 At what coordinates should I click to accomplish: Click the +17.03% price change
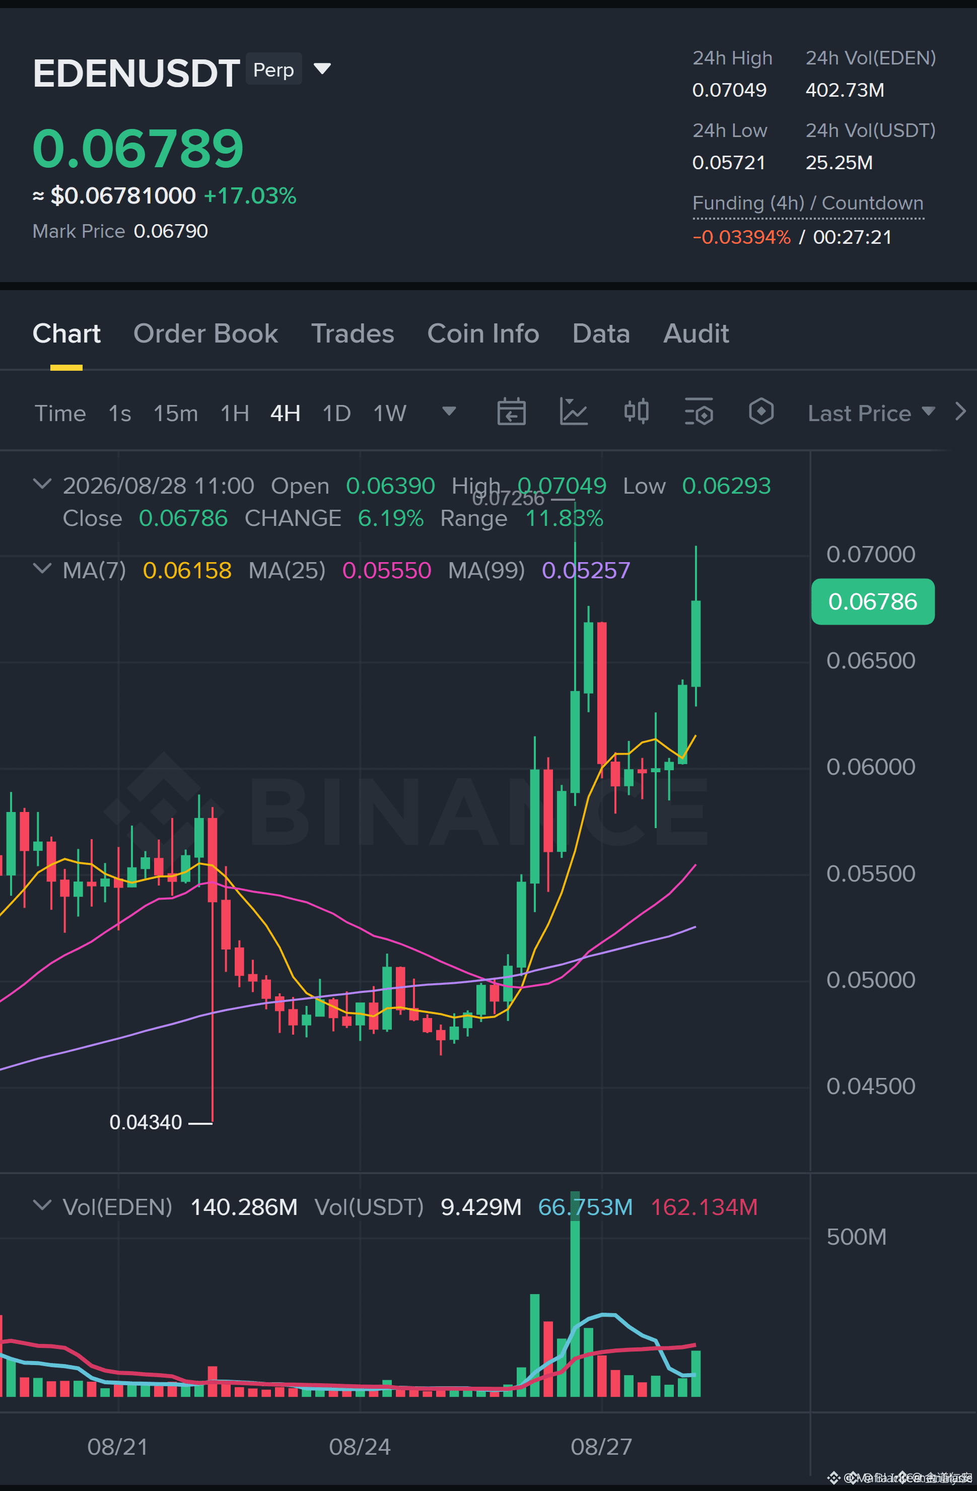250,195
